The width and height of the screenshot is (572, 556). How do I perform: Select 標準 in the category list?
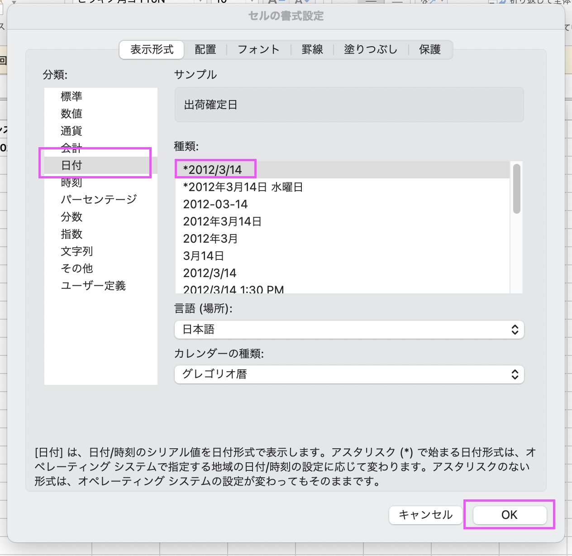click(x=71, y=96)
